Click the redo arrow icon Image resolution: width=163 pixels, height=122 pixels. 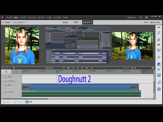click(16, 102)
